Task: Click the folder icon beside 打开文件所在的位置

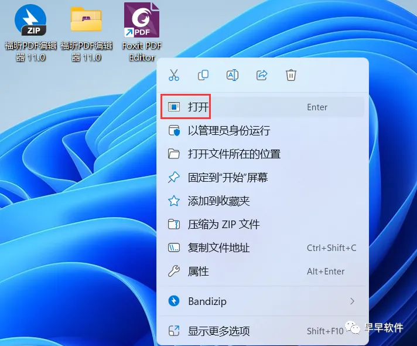Action: click(174, 154)
